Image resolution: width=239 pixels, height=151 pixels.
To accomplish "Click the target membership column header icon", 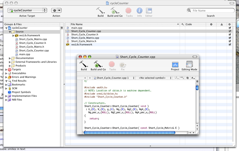I will pyautogui.click(x=229, y=24).
